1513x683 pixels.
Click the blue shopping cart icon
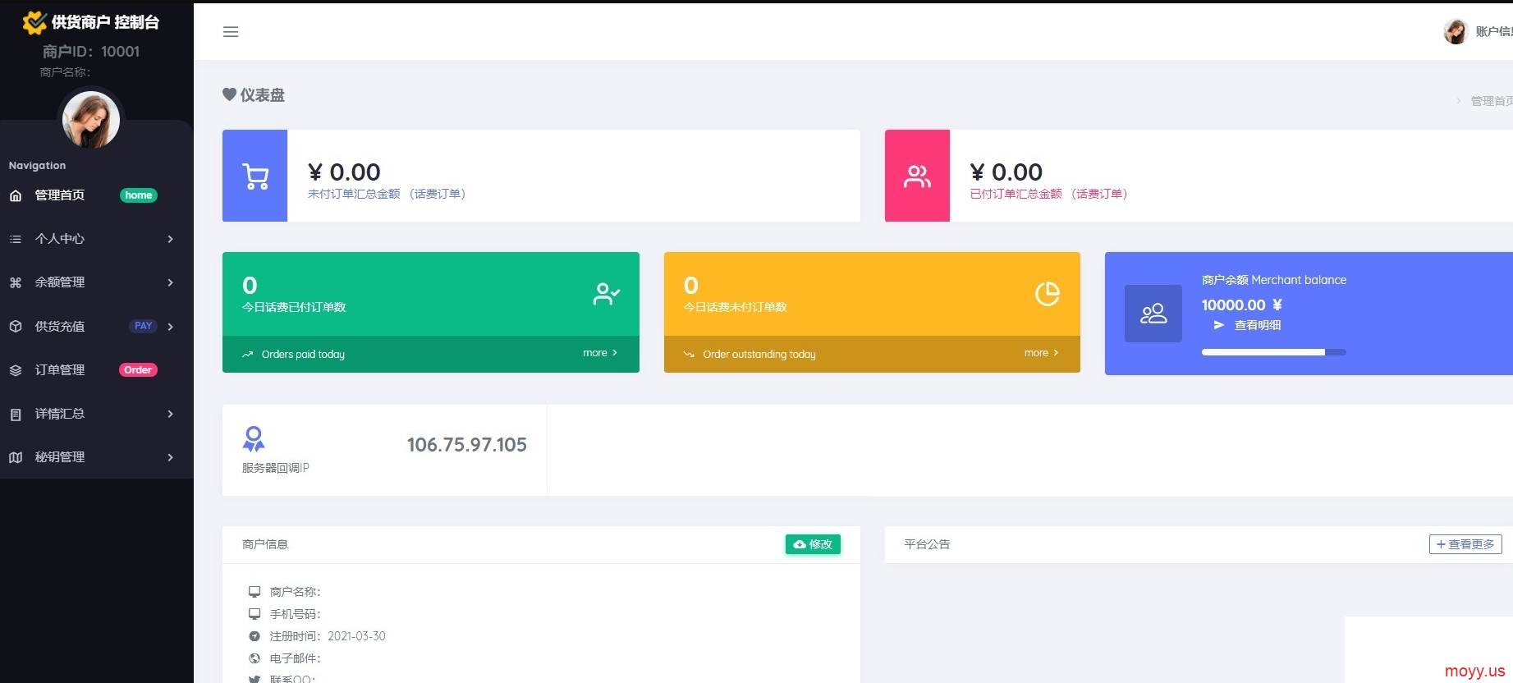(x=255, y=176)
